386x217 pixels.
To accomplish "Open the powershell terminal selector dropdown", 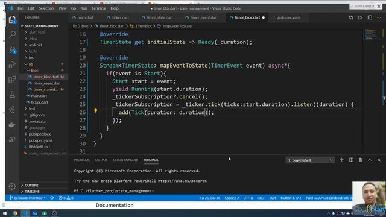I will pos(310,160).
